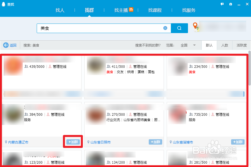
Task: Open the 内蒙古通辽市 location link
Action: pyautogui.click(x=18, y=142)
